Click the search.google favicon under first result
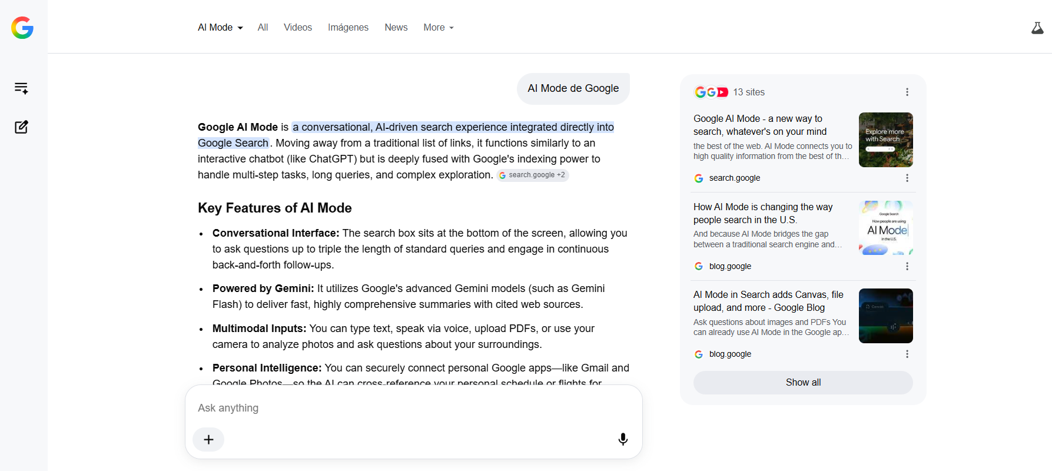The height and width of the screenshot is (471, 1052). click(699, 178)
